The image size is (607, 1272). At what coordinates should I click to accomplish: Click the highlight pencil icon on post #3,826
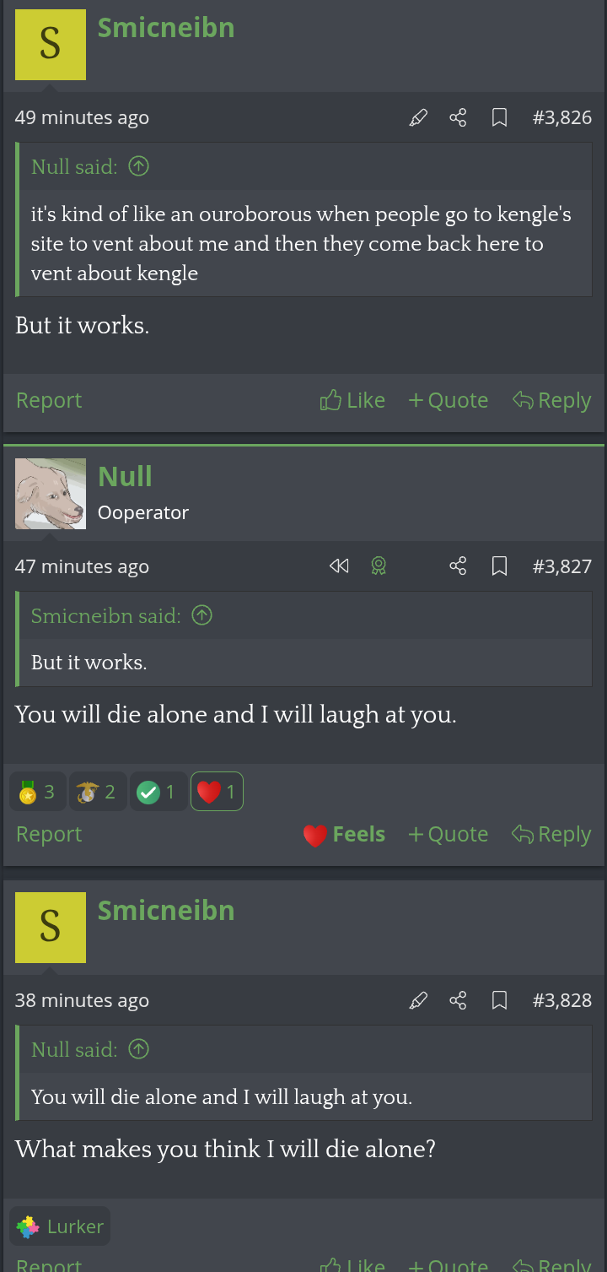418,117
